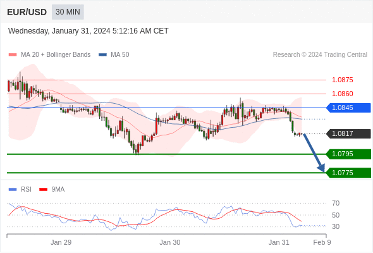Toggle the MA 20 + Bollinger Bands legend
373x253 pixels.
tap(56, 55)
